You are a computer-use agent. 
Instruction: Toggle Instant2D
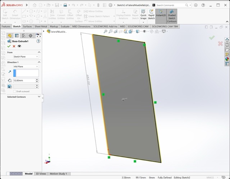[x=161, y=16]
